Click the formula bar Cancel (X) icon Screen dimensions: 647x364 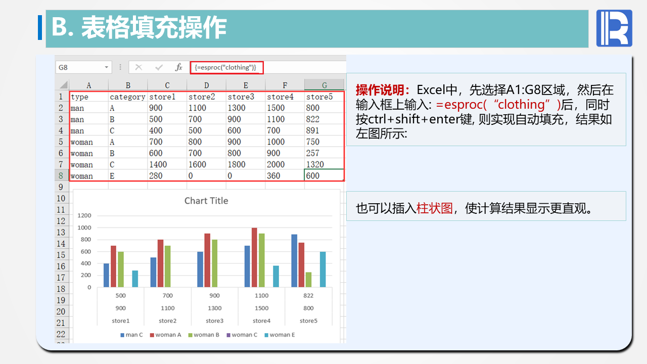138,67
